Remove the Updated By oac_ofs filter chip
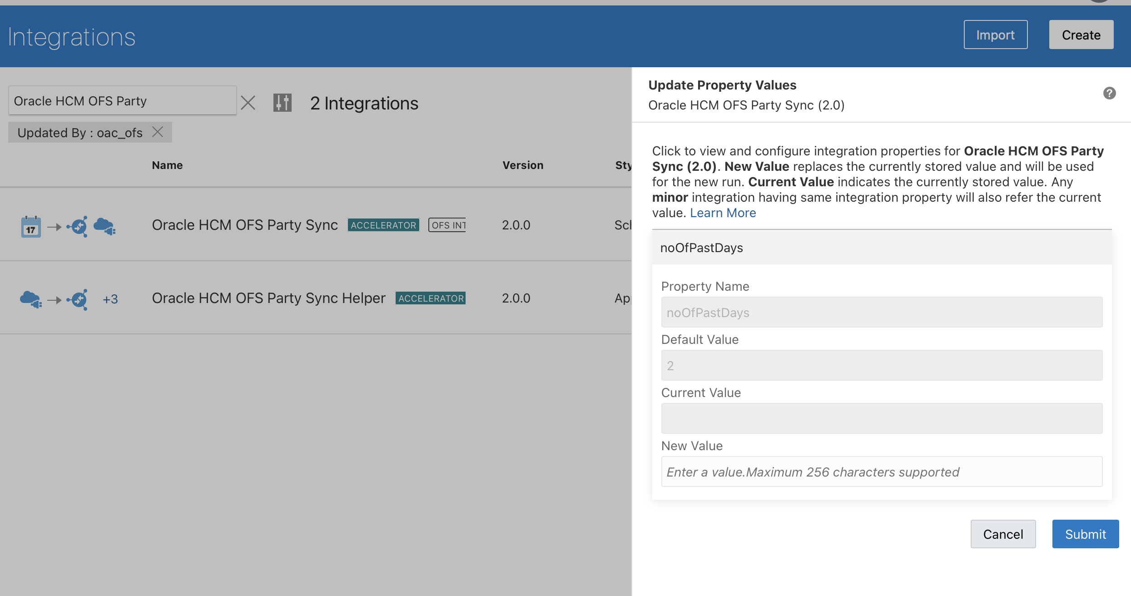Viewport: 1131px width, 596px height. tap(158, 132)
